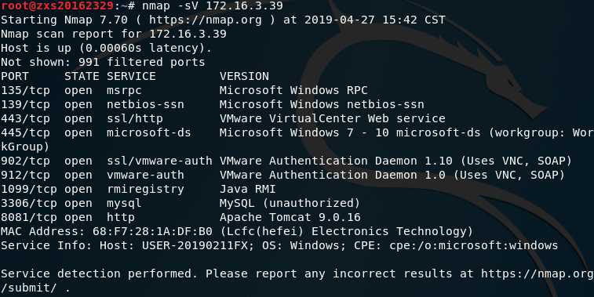594x297 pixels.
Task: Select the 912/tcp vmware-auth entry
Action: [283, 176]
